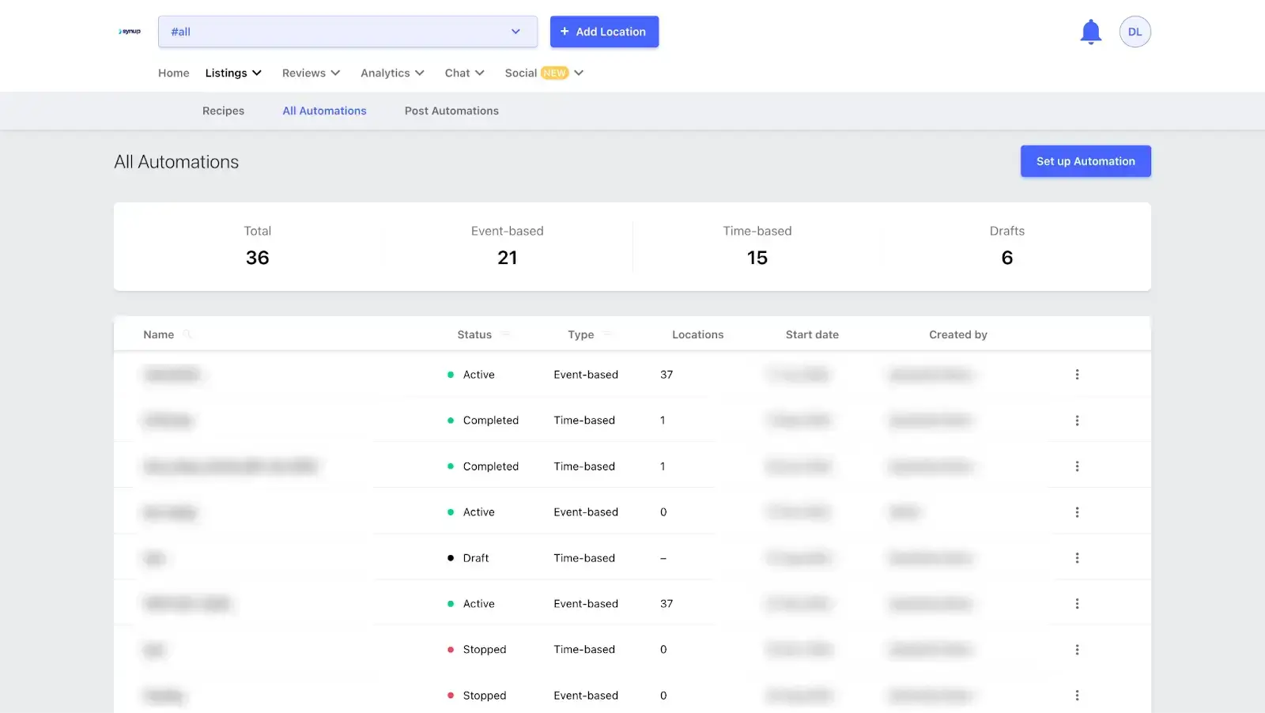
Task: Open the filter icon beside Status header
Action: pos(505,334)
